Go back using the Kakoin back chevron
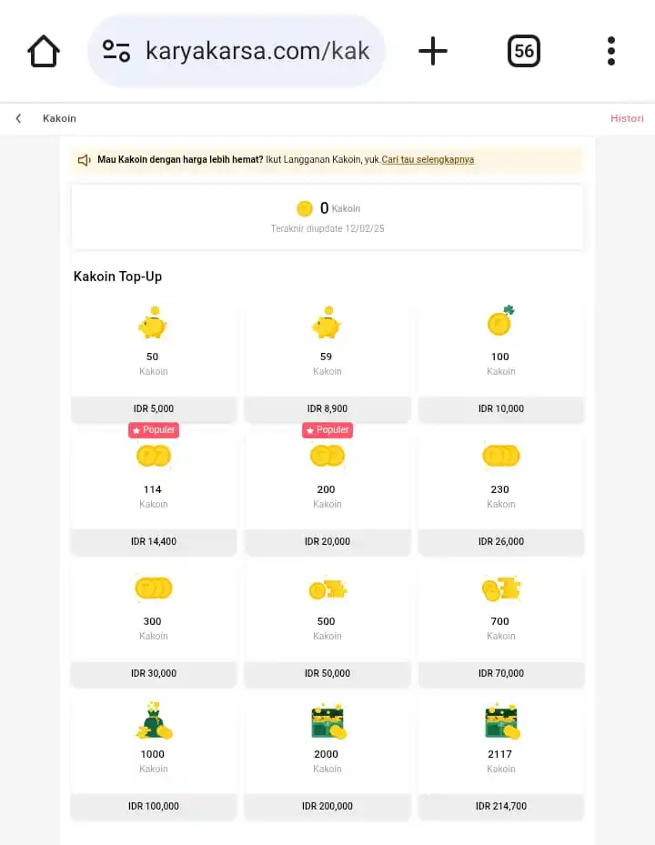This screenshot has height=845, width=655. click(x=18, y=118)
